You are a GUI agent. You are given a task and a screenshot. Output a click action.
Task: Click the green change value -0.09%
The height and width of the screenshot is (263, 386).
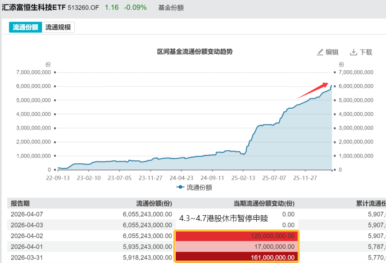(136, 7)
